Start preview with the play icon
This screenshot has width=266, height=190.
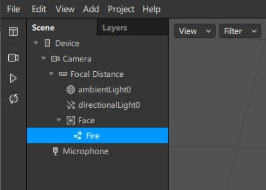click(13, 78)
